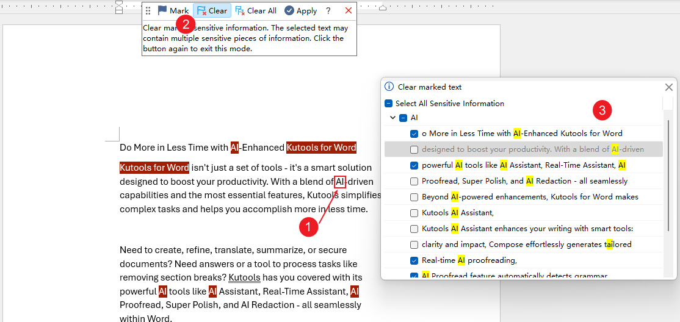Uncheck "Real-time AI proofreading," checkbox

click(x=414, y=260)
